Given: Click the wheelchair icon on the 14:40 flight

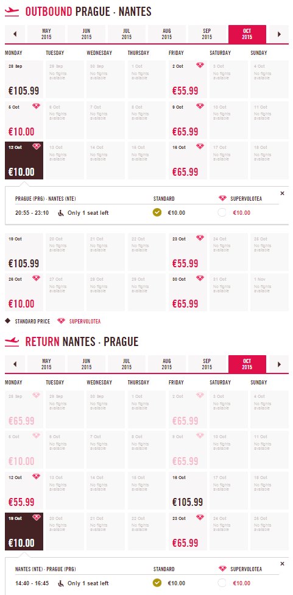Looking at the screenshot, I should coord(60,583).
